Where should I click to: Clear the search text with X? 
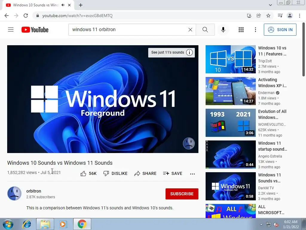[x=190, y=30]
